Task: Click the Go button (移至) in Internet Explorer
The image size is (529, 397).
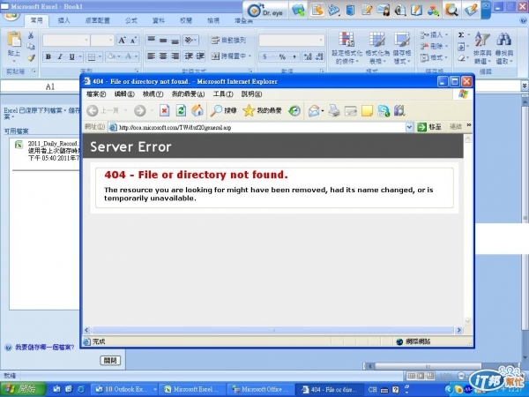Action: (x=429, y=127)
